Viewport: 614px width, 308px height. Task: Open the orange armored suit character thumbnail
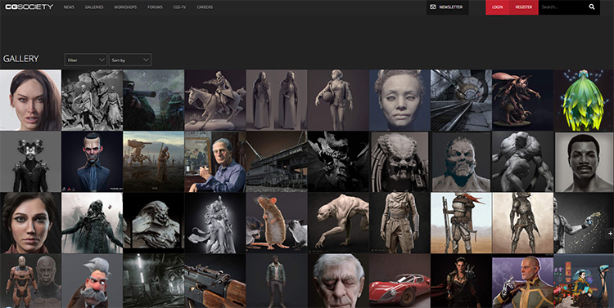30,281
